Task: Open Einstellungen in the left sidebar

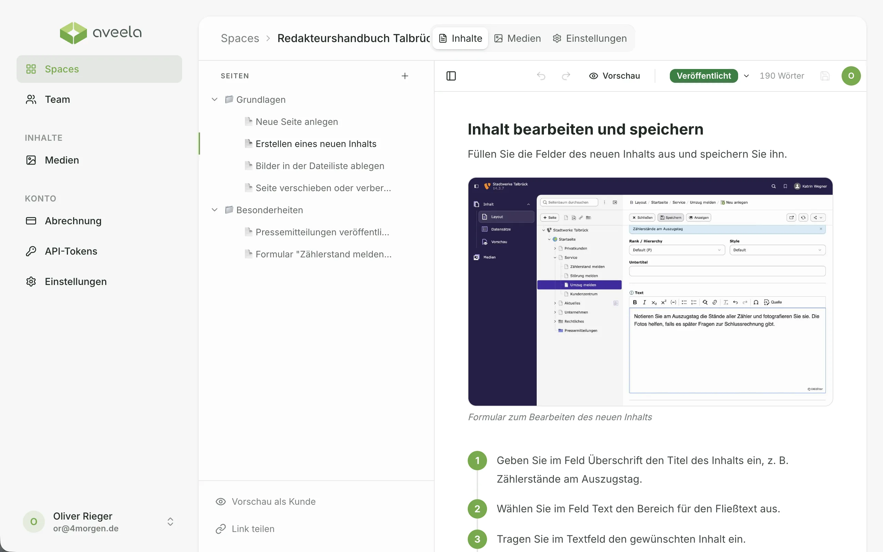Action: pos(99,282)
